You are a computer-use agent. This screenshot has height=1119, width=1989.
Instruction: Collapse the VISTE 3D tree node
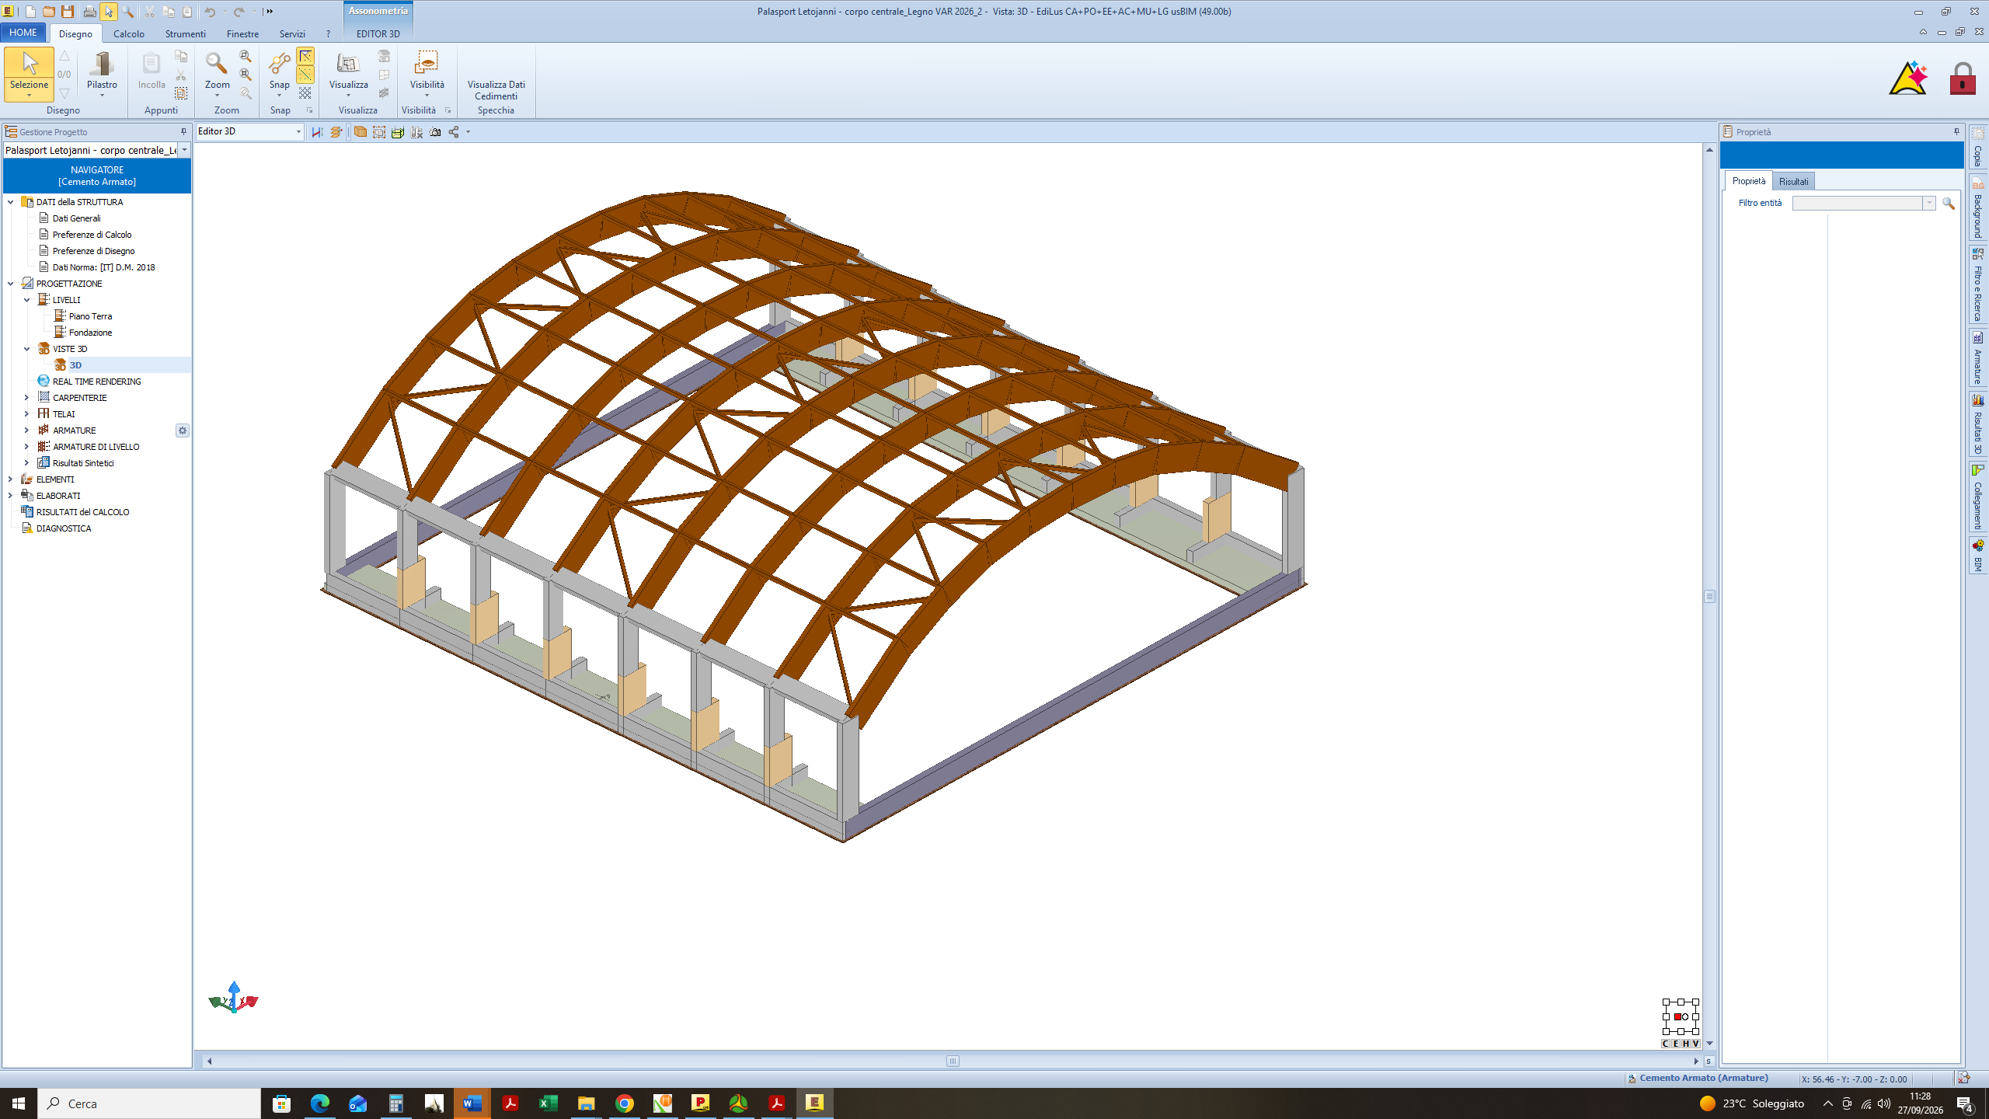[26, 349]
